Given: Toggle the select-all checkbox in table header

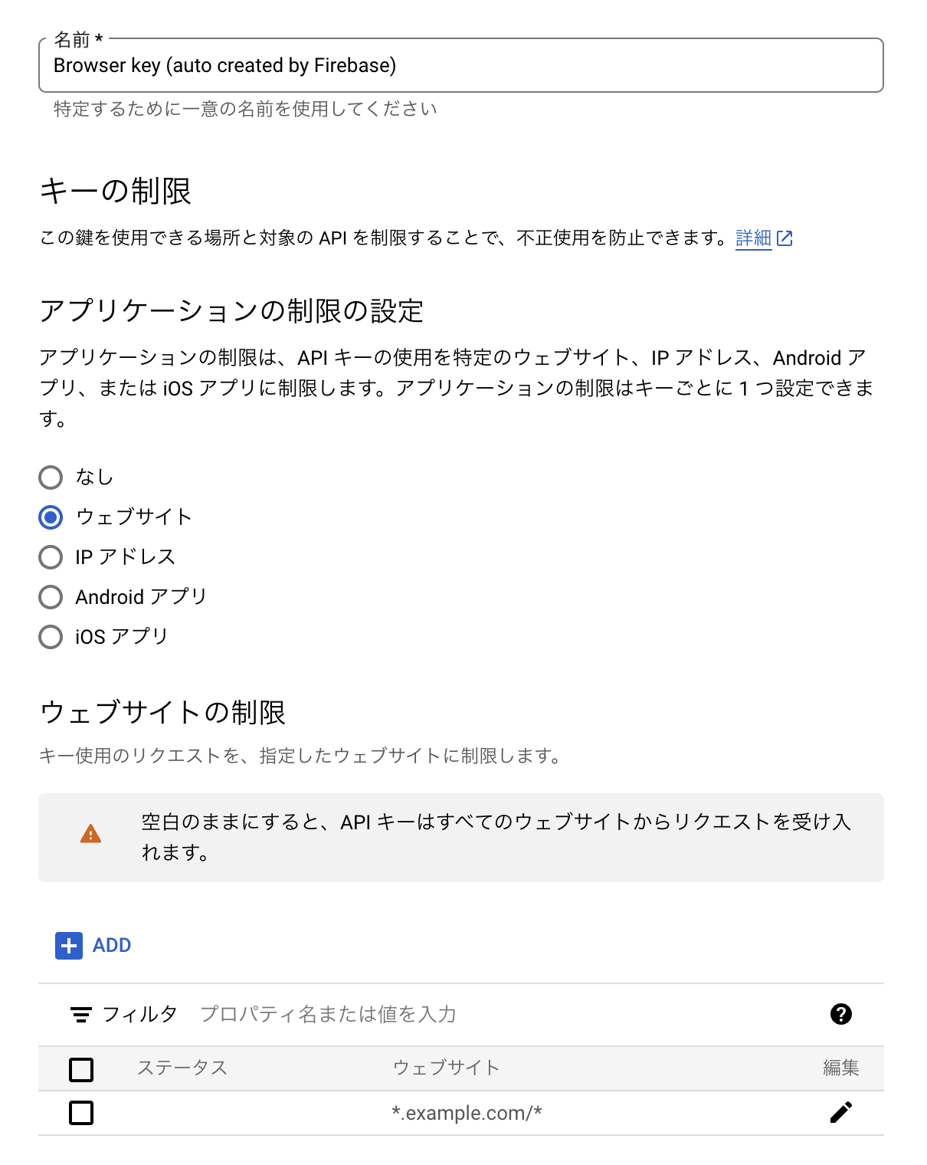Looking at the screenshot, I should click(x=81, y=1068).
